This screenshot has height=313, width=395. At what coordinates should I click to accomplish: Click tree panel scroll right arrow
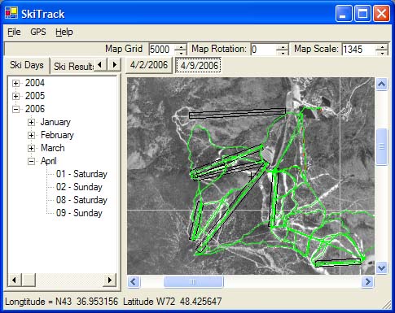[110, 280]
